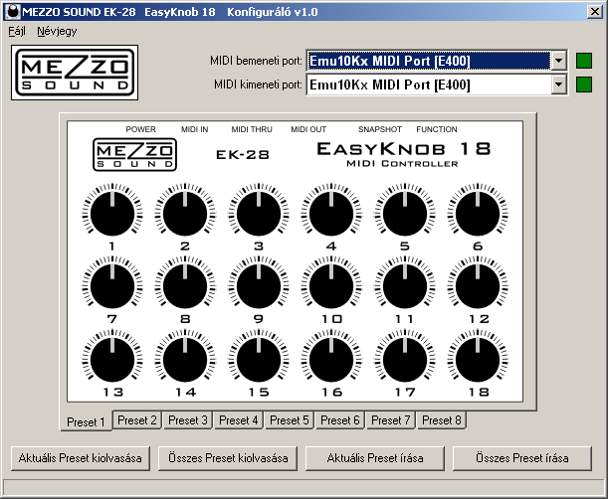The width and height of the screenshot is (608, 499).
Task: Open the MIDI bemeneti port dropdown arrow
Action: [x=559, y=61]
